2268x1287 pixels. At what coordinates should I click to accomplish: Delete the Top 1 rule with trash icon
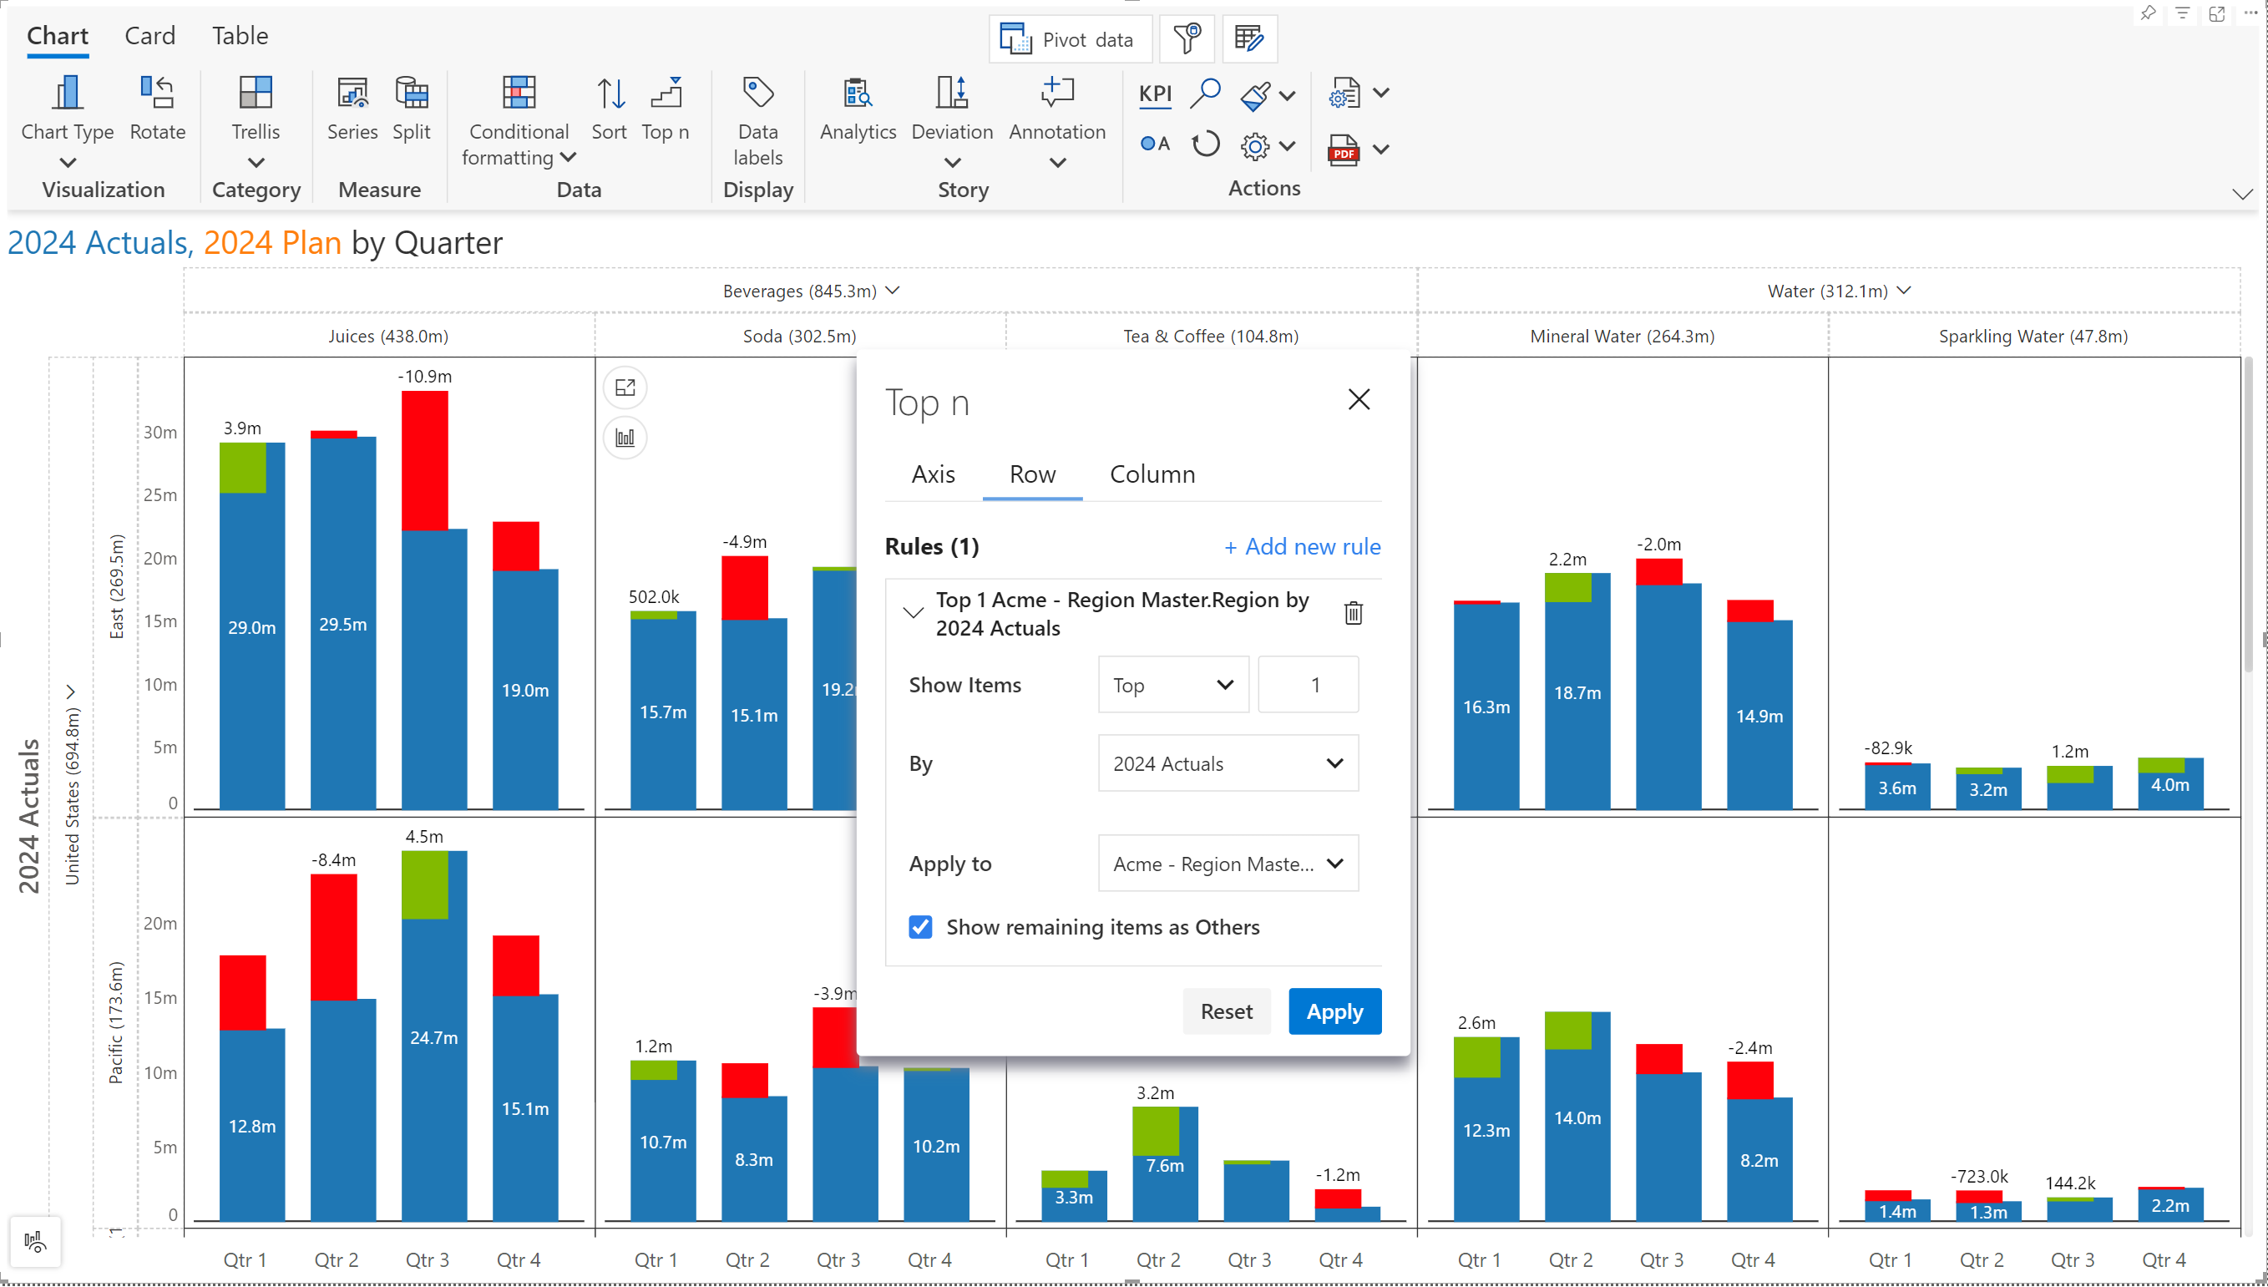click(x=1353, y=612)
